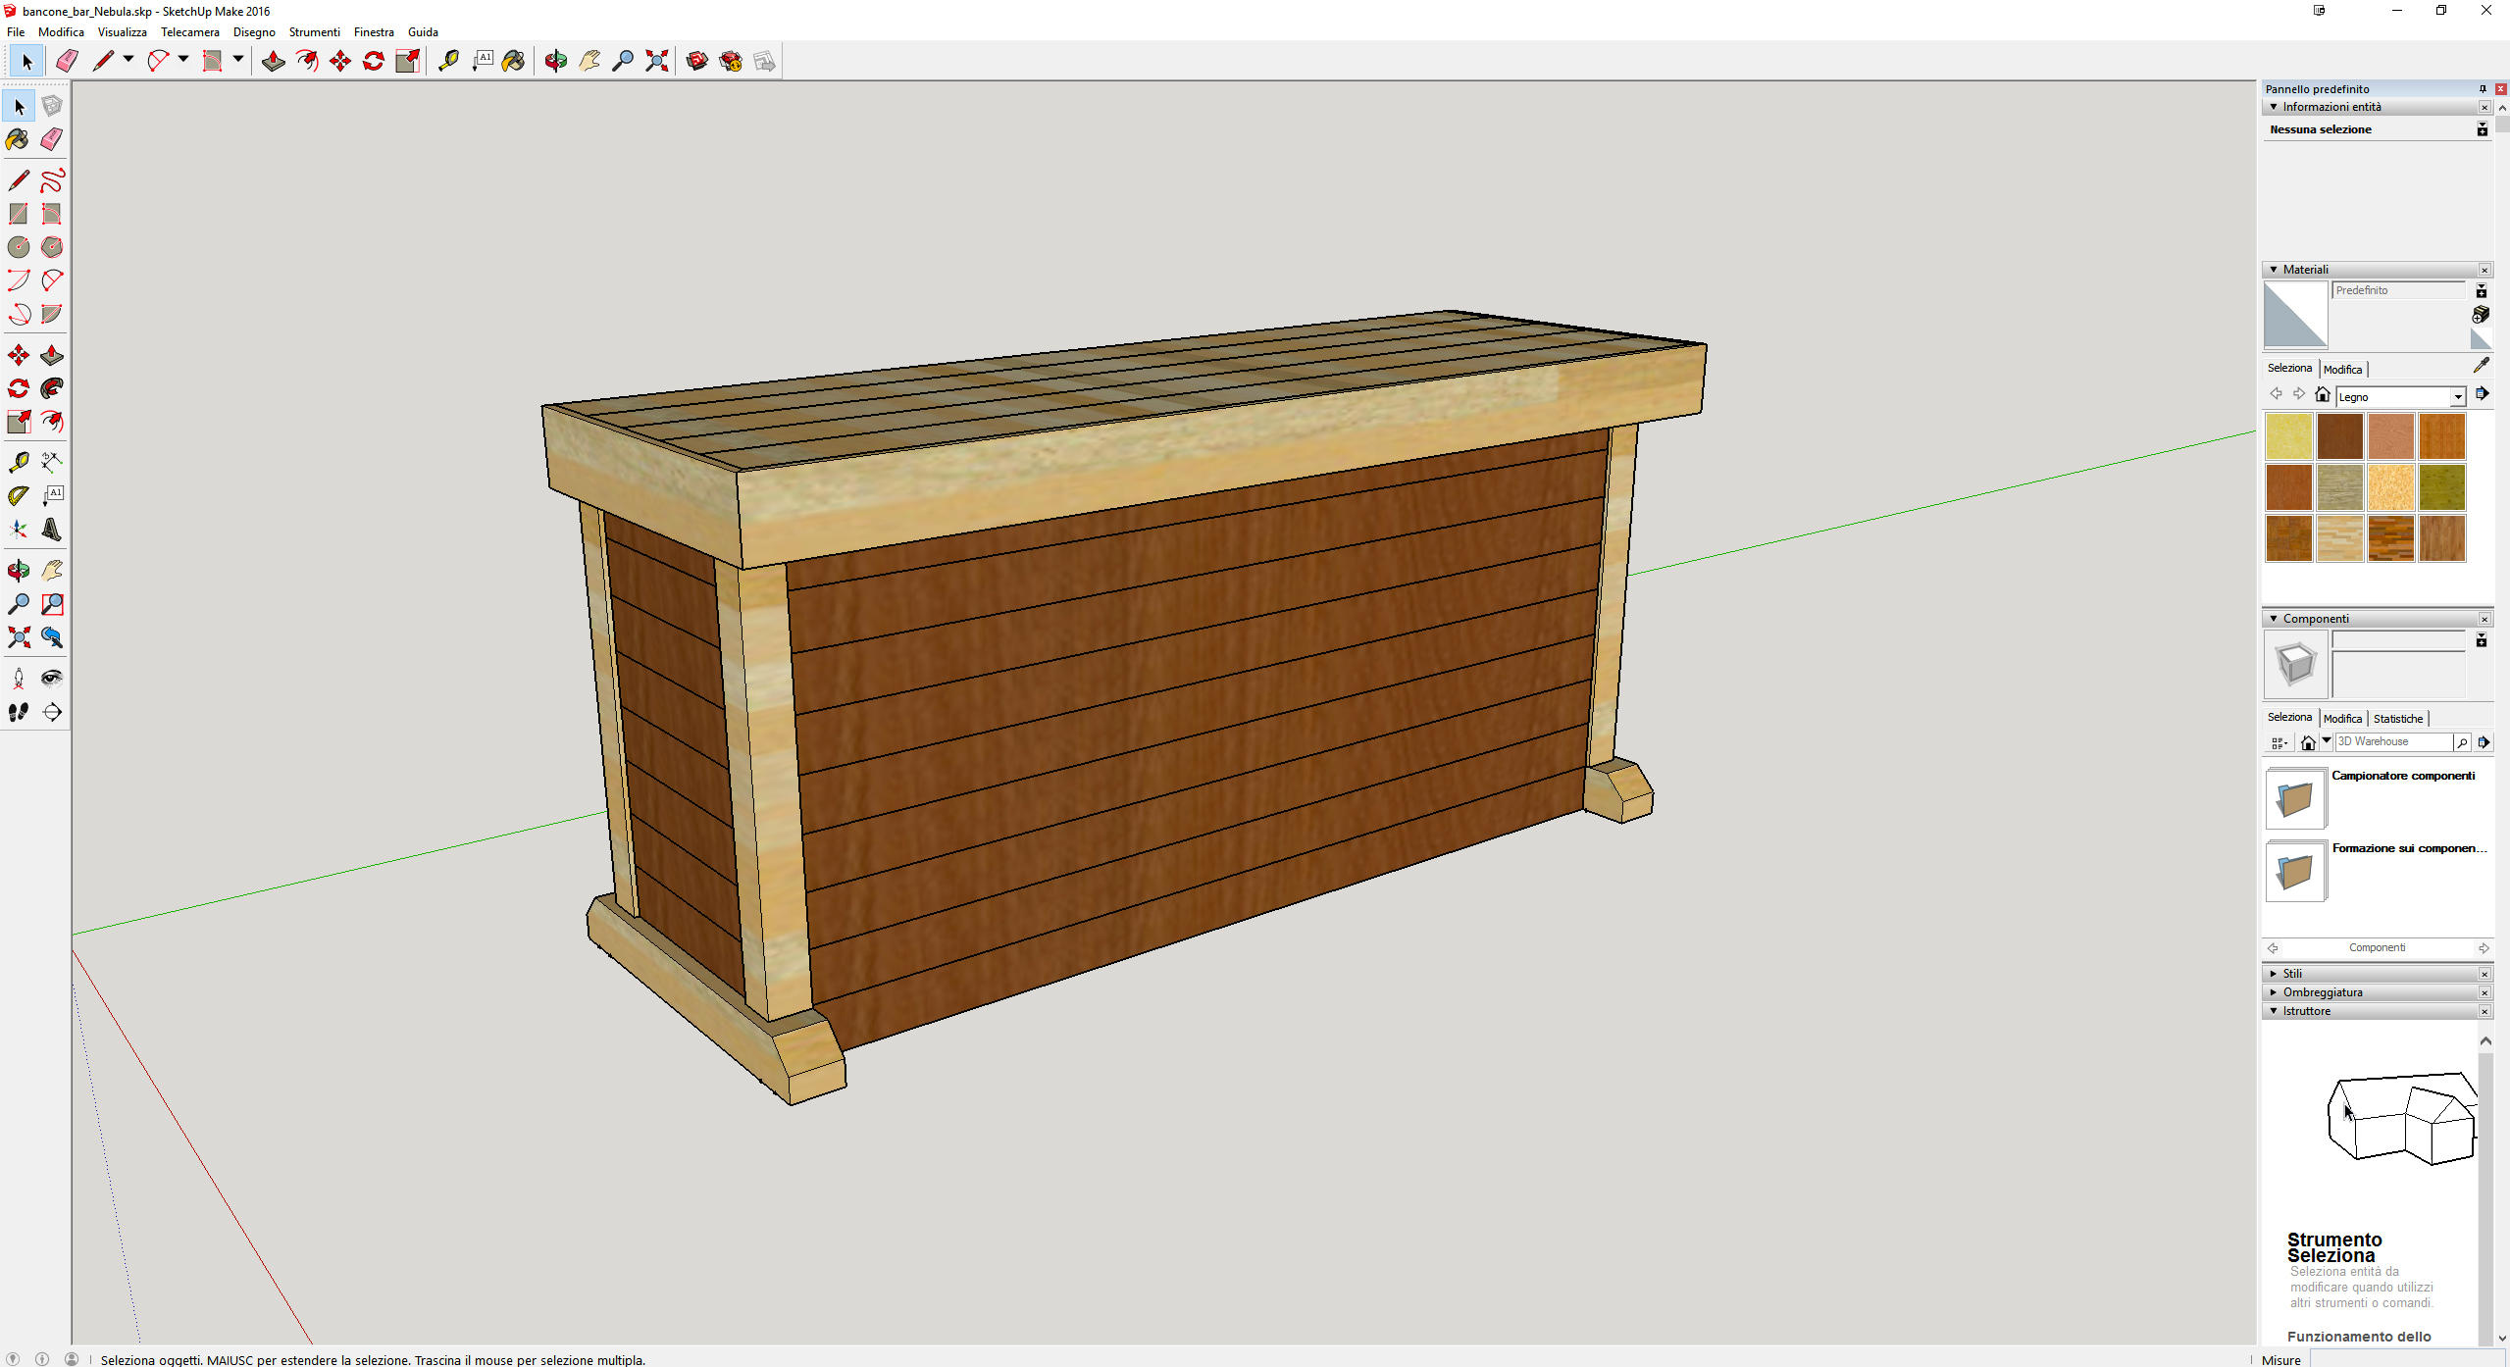This screenshot has width=2510, height=1367.
Task: Select the Position Camera tool
Action: 19,679
